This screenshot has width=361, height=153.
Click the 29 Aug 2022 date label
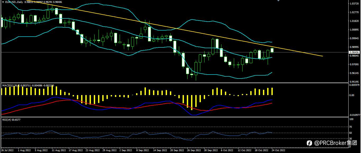click(110, 150)
